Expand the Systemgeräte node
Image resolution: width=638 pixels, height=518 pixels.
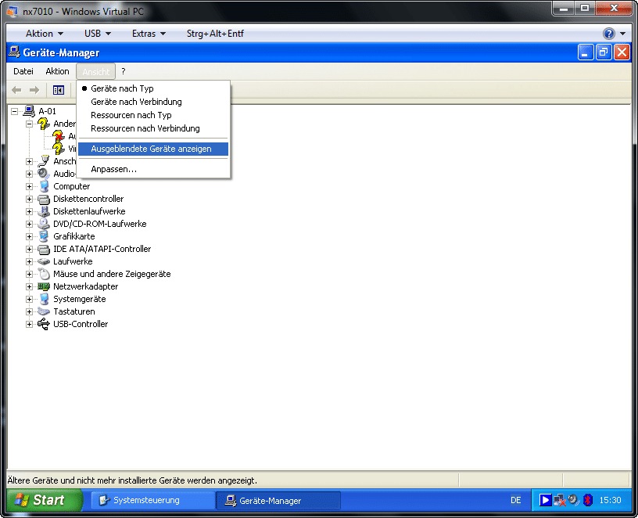pos(29,300)
